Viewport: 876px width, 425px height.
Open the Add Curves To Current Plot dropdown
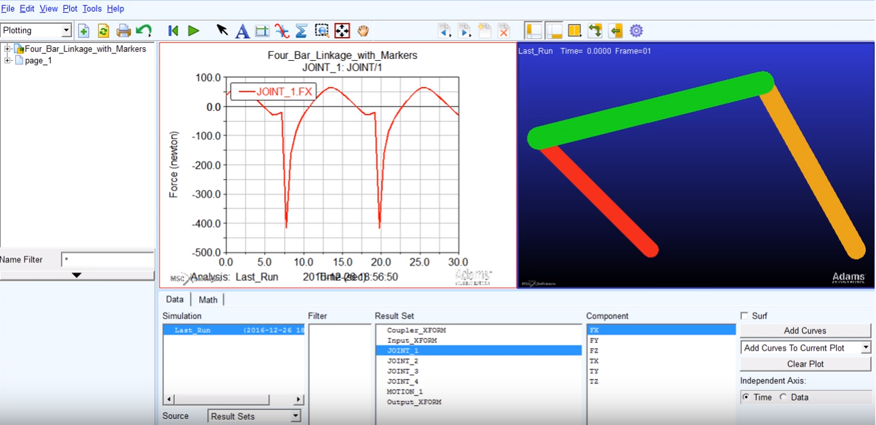[x=805, y=348]
